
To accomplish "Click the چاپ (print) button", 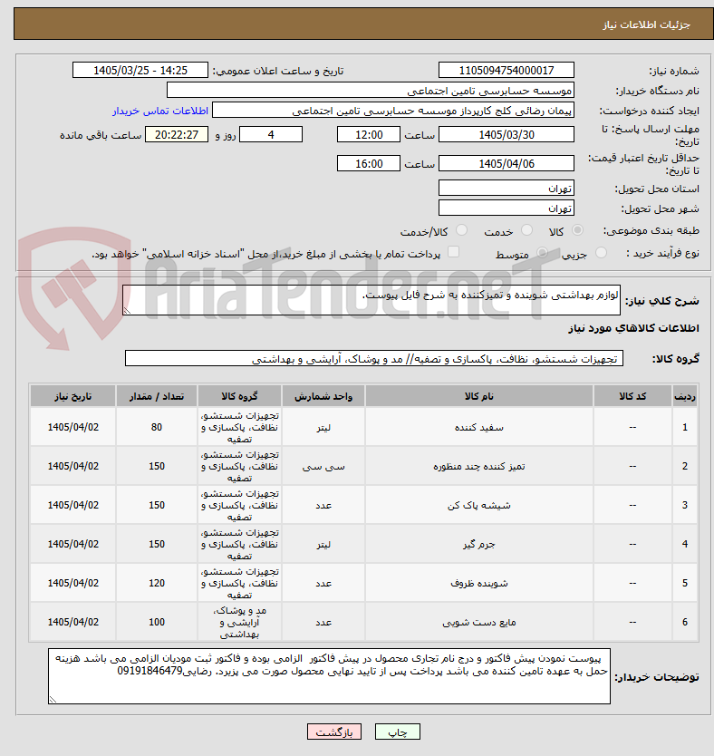I will 398,732.
